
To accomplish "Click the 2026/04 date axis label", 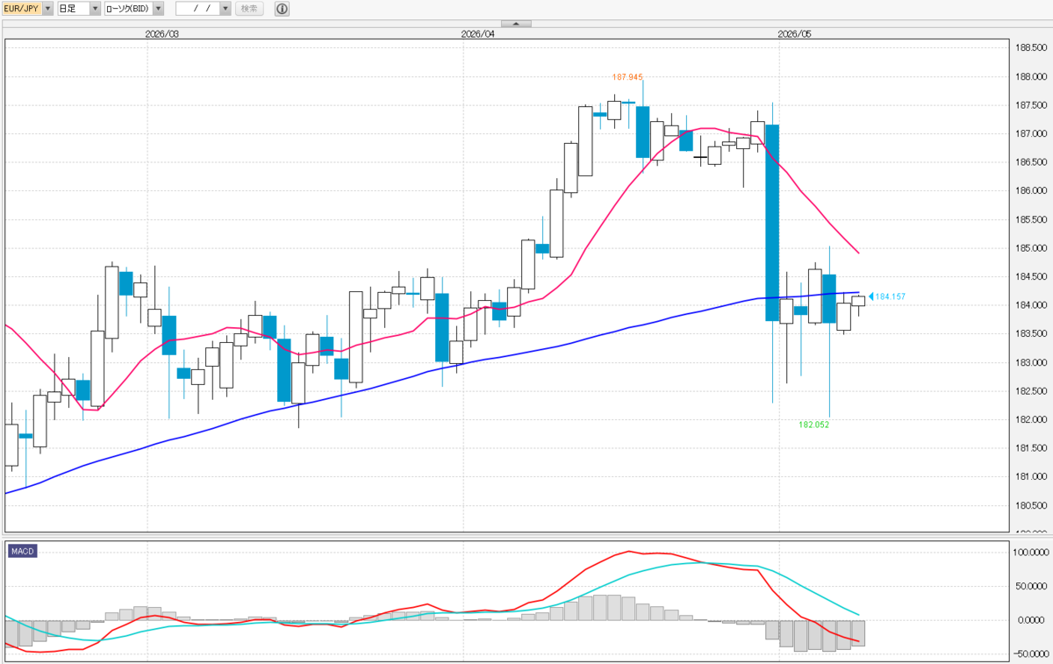I will [x=478, y=34].
